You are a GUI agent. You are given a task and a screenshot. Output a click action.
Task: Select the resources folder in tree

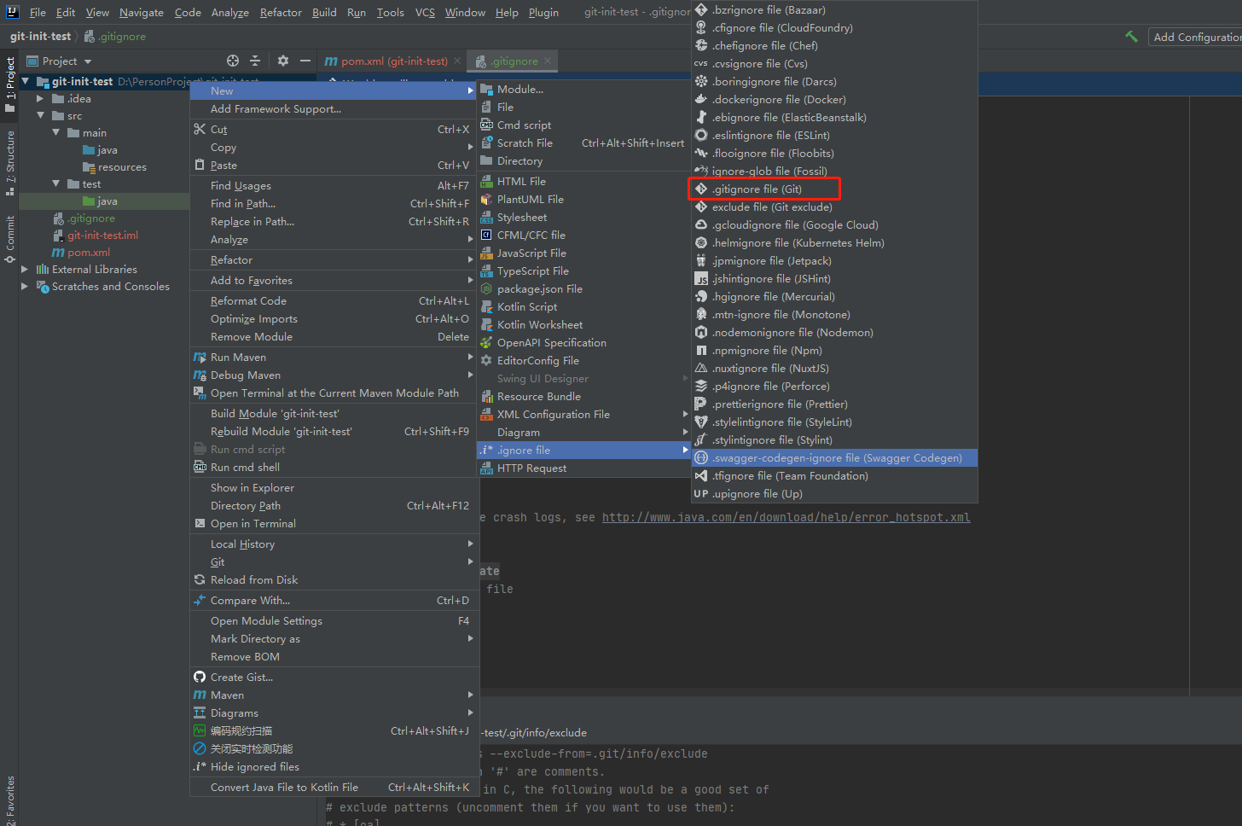tap(122, 167)
